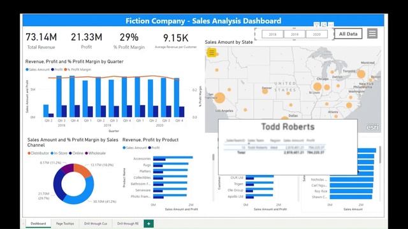
Task: Click the large California bubble on map
Action: 220,98
